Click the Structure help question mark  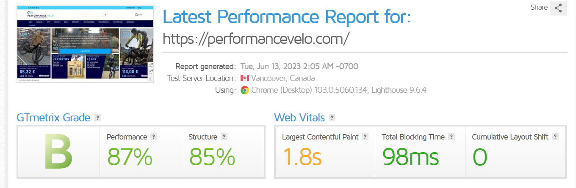coord(224,137)
